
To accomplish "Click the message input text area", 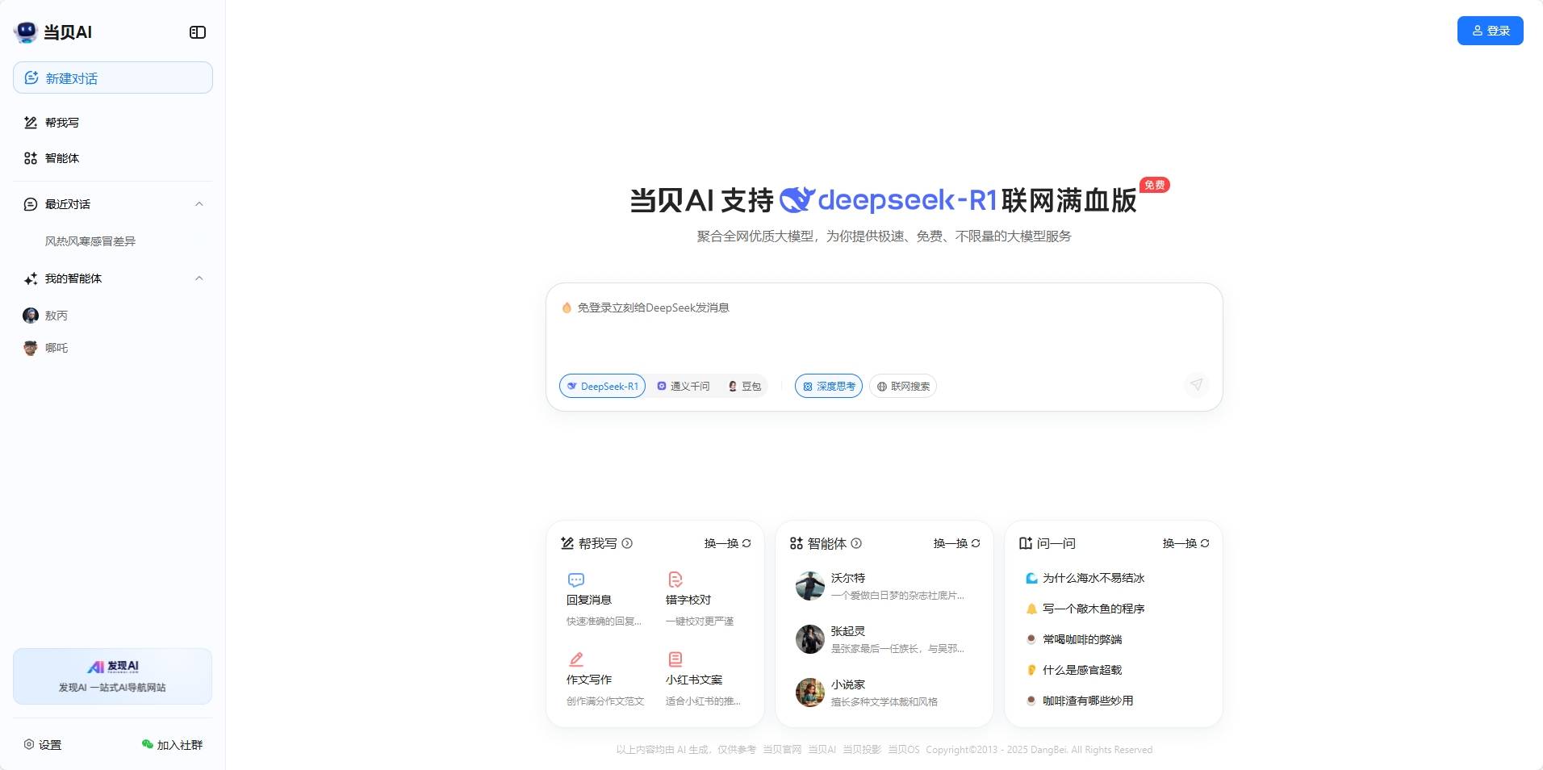I will [884, 331].
